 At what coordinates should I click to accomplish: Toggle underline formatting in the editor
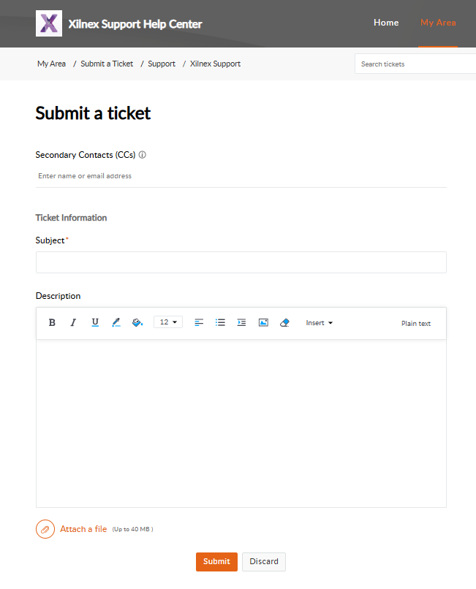pyautogui.click(x=95, y=322)
